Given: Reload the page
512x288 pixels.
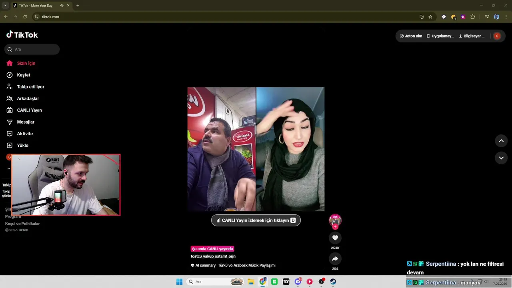Looking at the screenshot, I should click(x=25, y=17).
